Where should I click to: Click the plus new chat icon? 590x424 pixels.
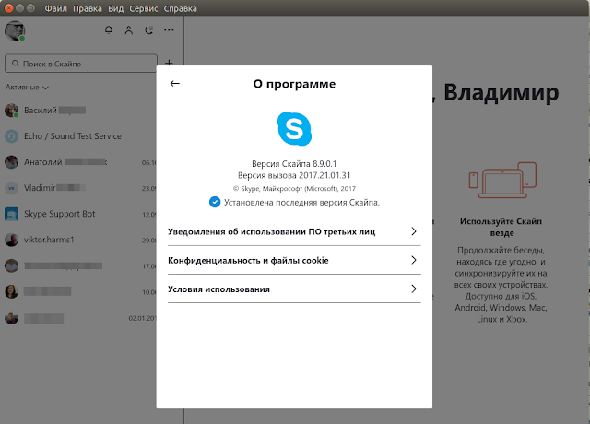pyautogui.click(x=169, y=63)
